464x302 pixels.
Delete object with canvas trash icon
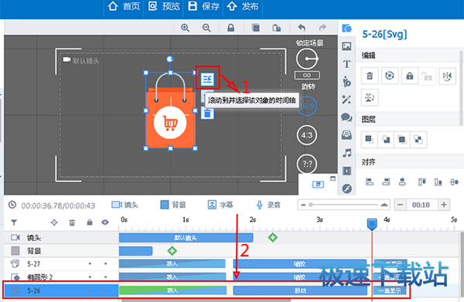(207, 114)
